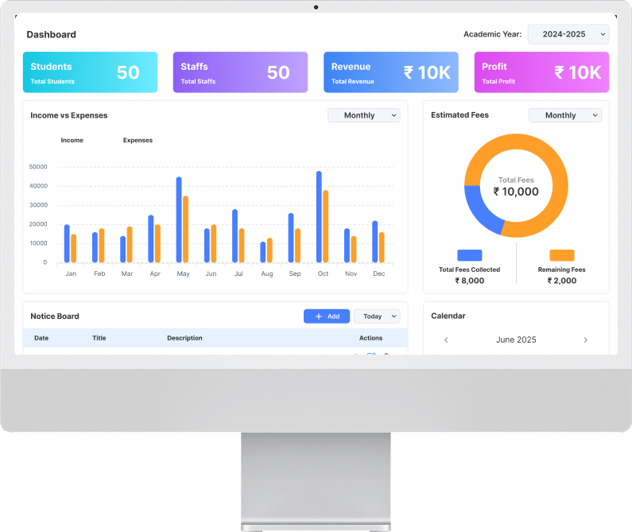Click the orange Remaining Fees swatch
Image resolution: width=632 pixels, height=532 pixels.
562,255
